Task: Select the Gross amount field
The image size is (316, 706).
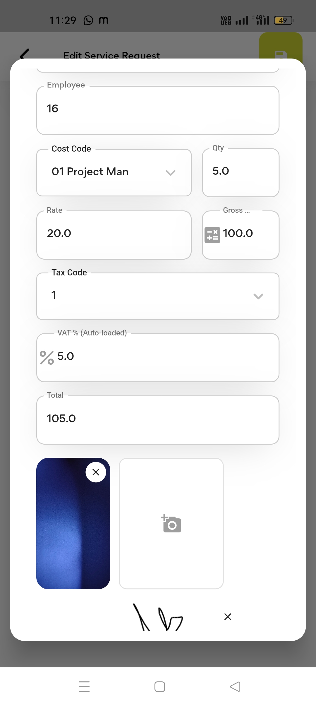Action: (249, 235)
